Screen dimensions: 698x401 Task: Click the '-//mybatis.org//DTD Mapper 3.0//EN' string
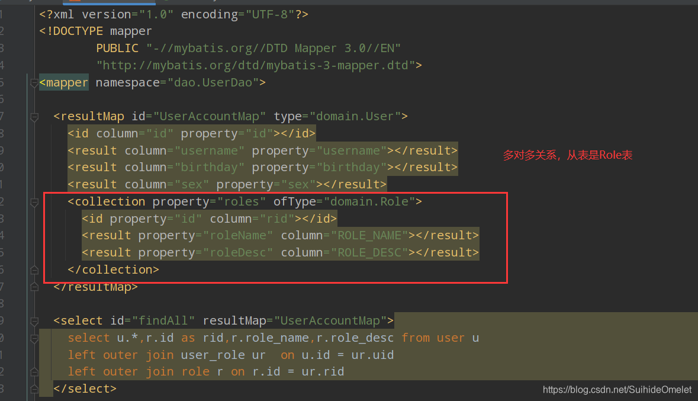pyautogui.click(x=274, y=49)
